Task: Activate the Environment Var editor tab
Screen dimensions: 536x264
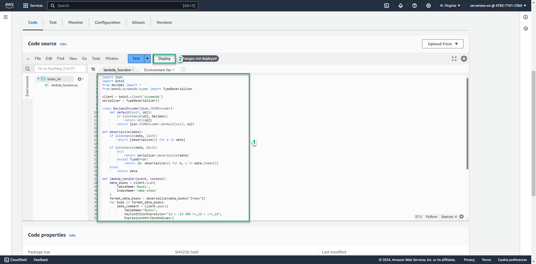Action: (158, 70)
